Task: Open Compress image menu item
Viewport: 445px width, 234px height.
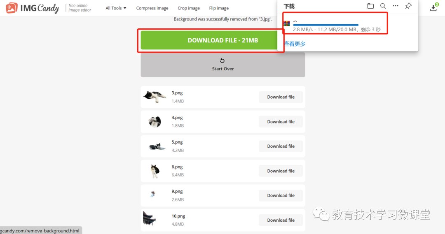Action: click(152, 8)
